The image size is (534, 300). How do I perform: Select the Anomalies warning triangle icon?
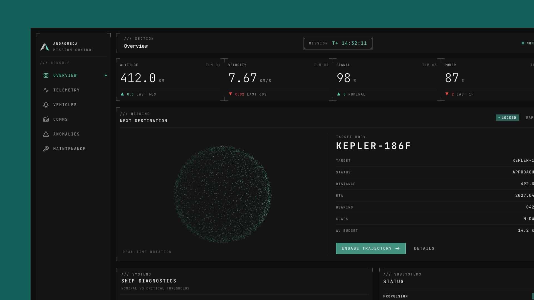click(46, 134)
